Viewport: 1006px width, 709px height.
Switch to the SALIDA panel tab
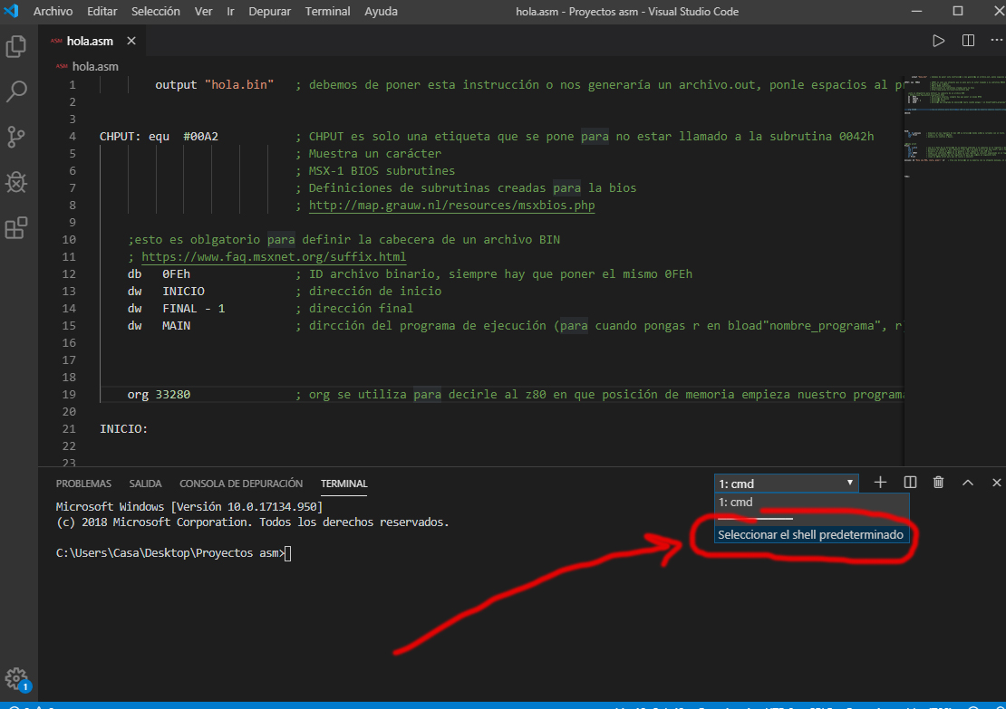pos(145,483)
